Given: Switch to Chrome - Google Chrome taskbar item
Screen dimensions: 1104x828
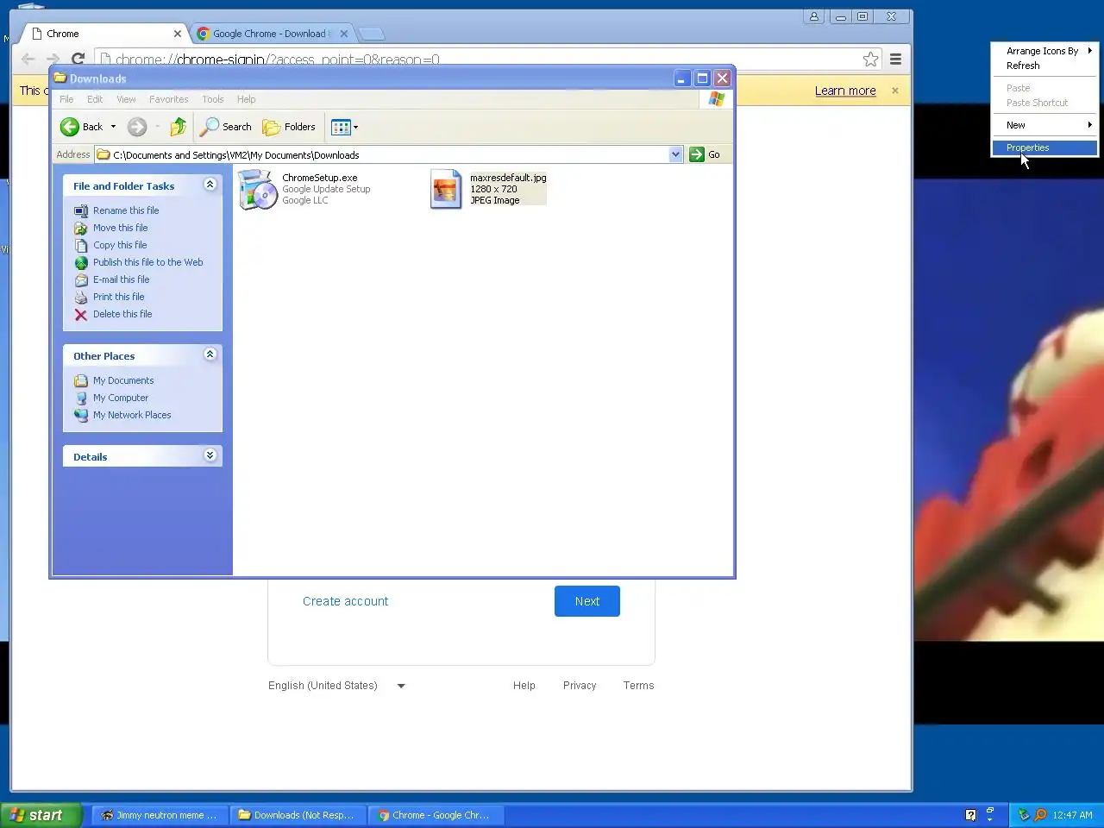Looking at the screenshot, I should pyautogui.click(x=436, y=815).
